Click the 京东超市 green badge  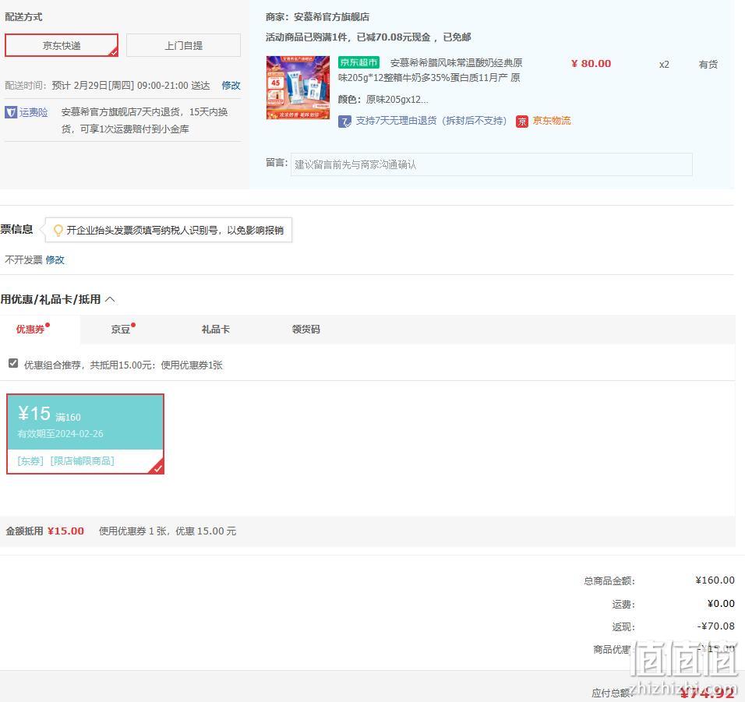click(358, 62)
